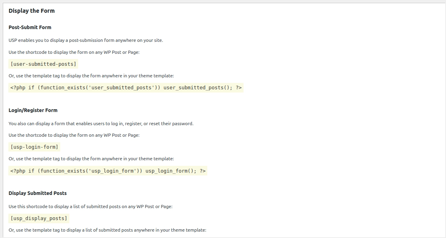Click the template tag instruction under Login/Register Form
Screen dimensions: 446x238
[91, 159]
